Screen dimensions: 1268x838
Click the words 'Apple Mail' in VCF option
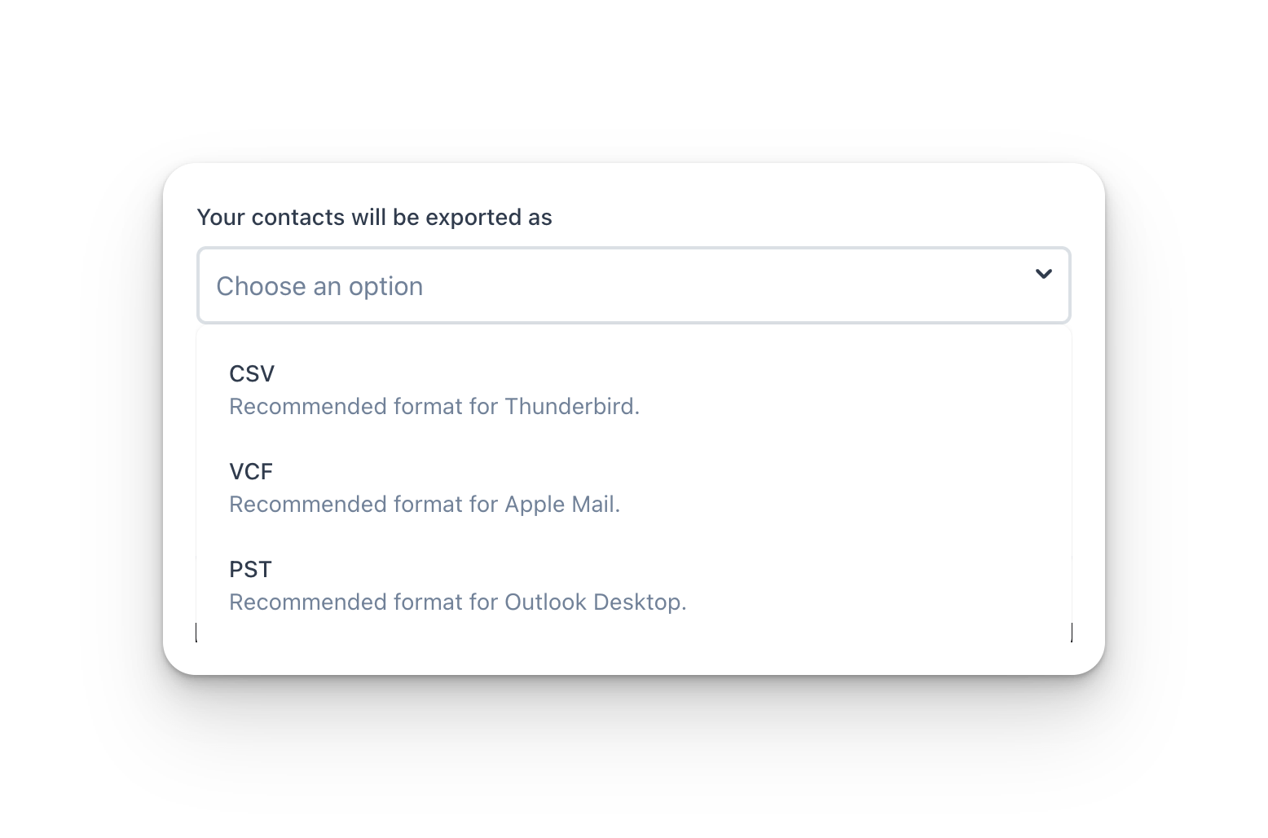(x=560, y=505)
